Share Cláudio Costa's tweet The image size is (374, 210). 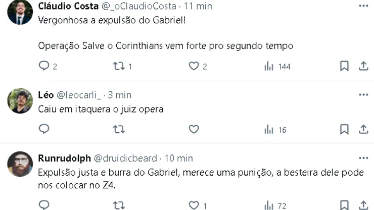[363, 66]
